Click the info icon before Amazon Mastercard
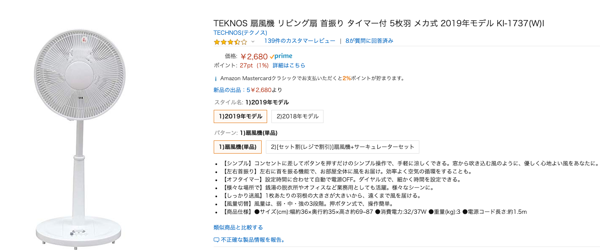Screen dimensions: 600x252 (x=216, y=78)
